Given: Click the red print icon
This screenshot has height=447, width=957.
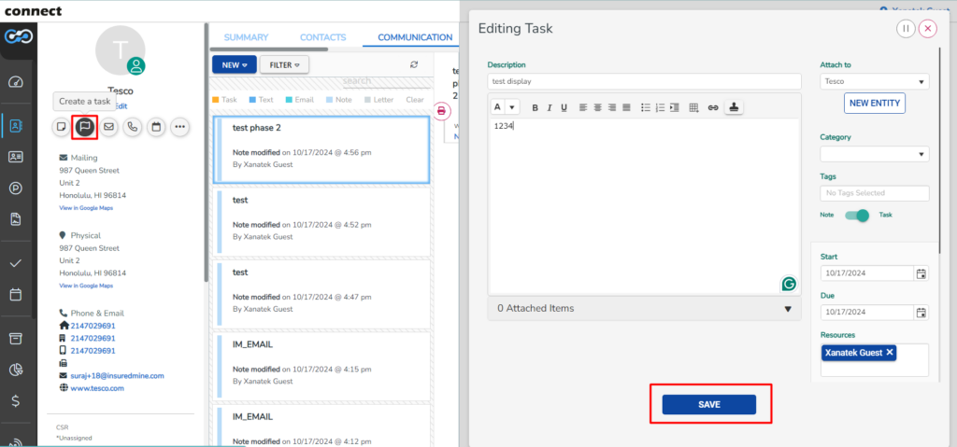Looking at the screenshot, I should [442, 111].
